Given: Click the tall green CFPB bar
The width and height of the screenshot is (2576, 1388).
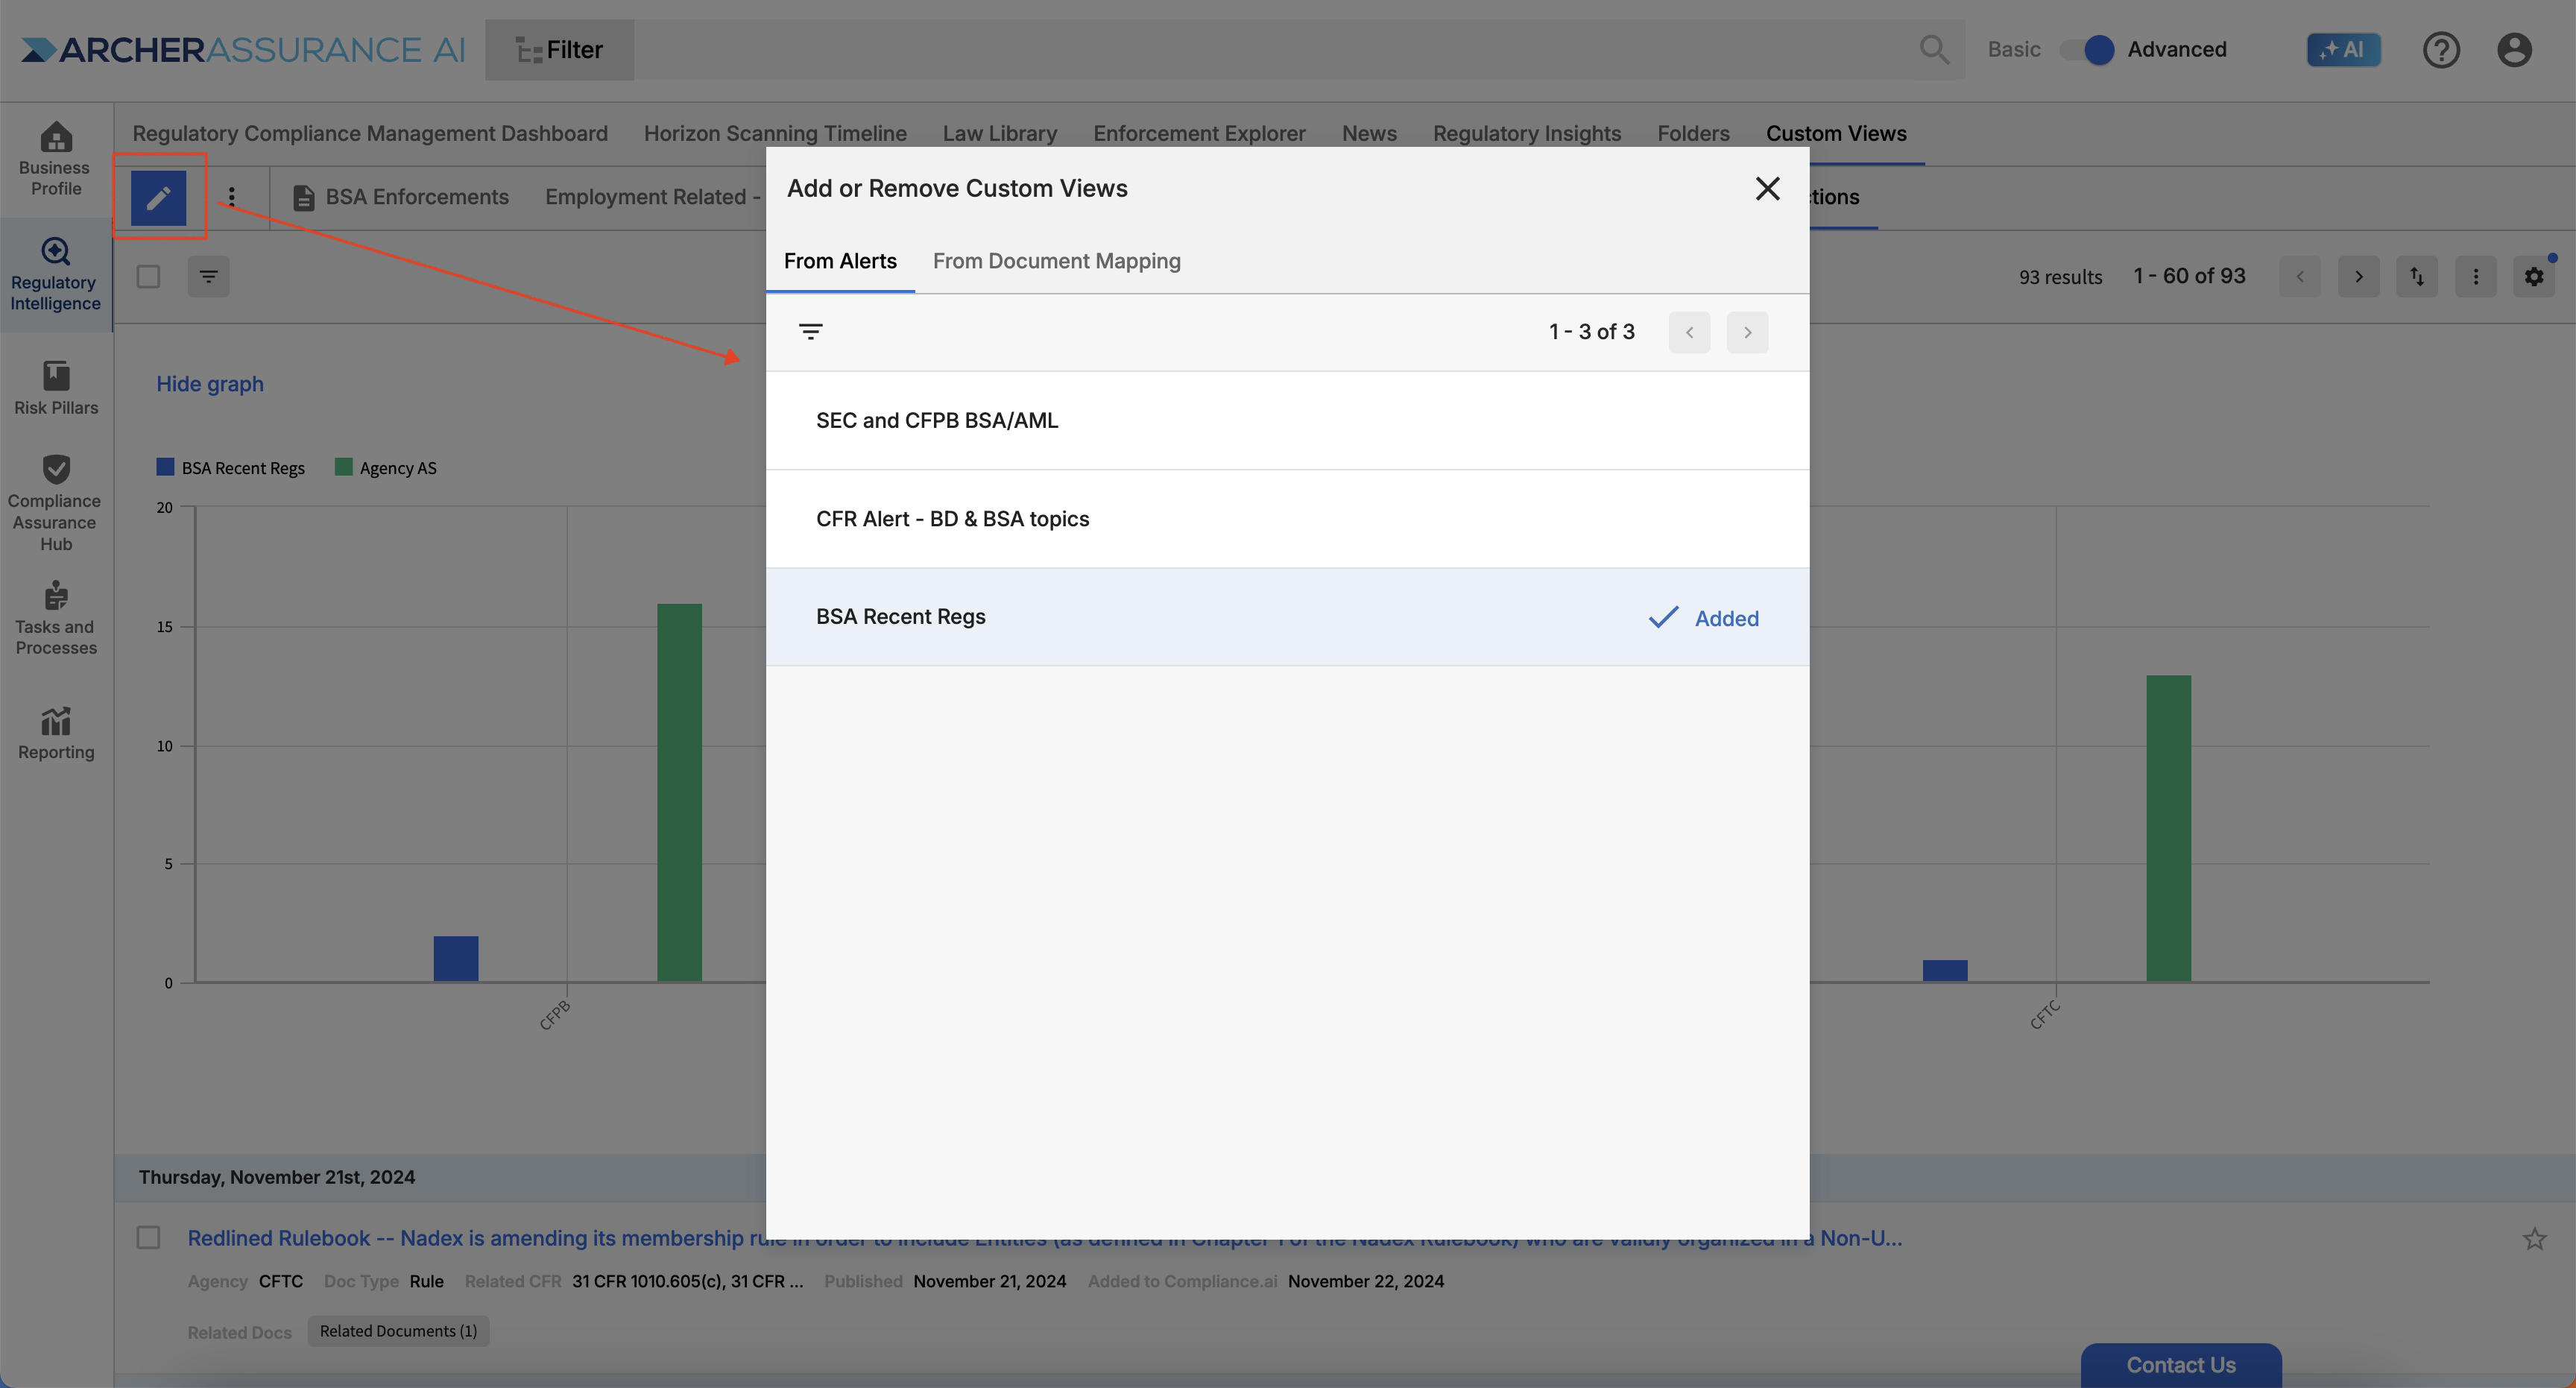Looking at the screenshot, I should point(679,792).
